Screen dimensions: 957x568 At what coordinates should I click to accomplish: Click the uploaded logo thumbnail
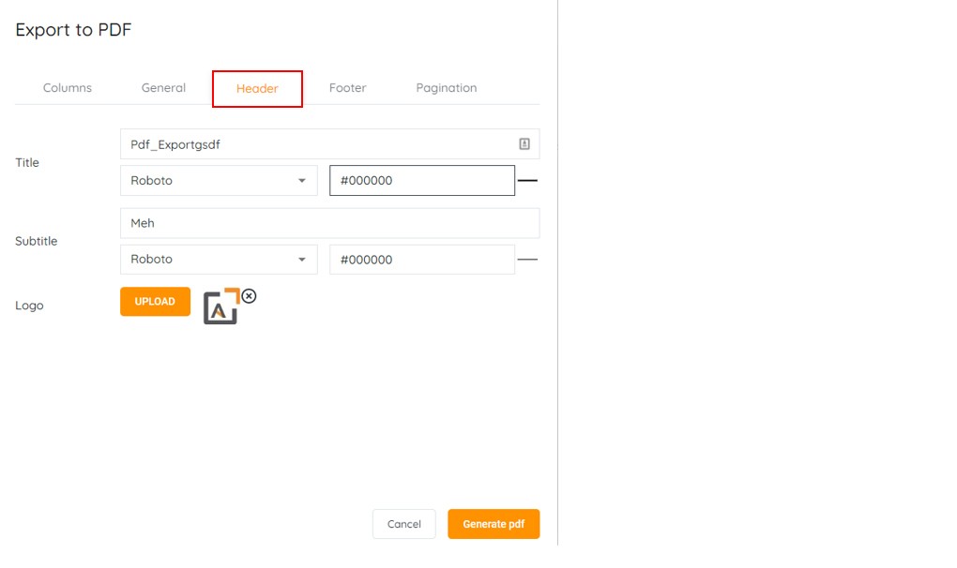coord(221,307)
